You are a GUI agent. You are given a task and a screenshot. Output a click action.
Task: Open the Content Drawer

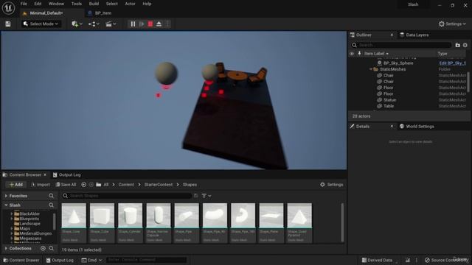tap(21, 260)
